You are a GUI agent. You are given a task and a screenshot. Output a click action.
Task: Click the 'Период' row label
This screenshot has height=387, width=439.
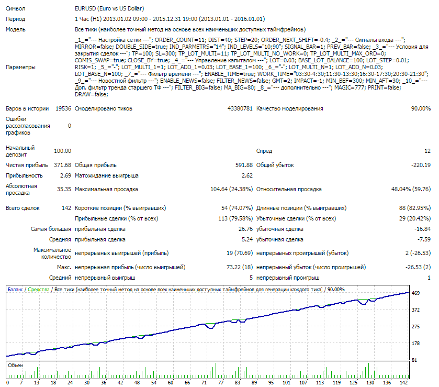coord(15,19)
